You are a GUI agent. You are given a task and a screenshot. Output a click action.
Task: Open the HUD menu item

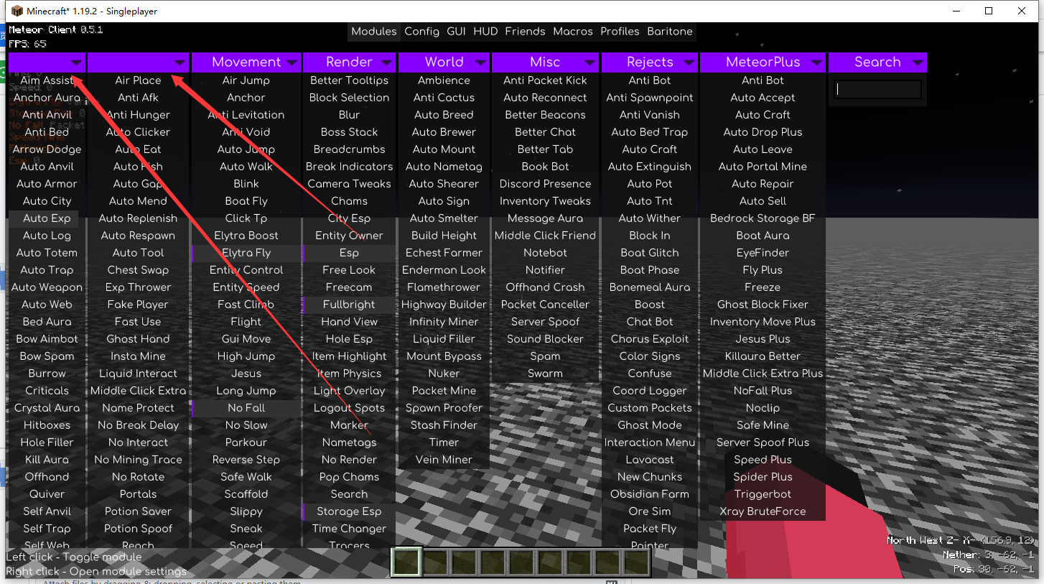click(x=485, y=31)
